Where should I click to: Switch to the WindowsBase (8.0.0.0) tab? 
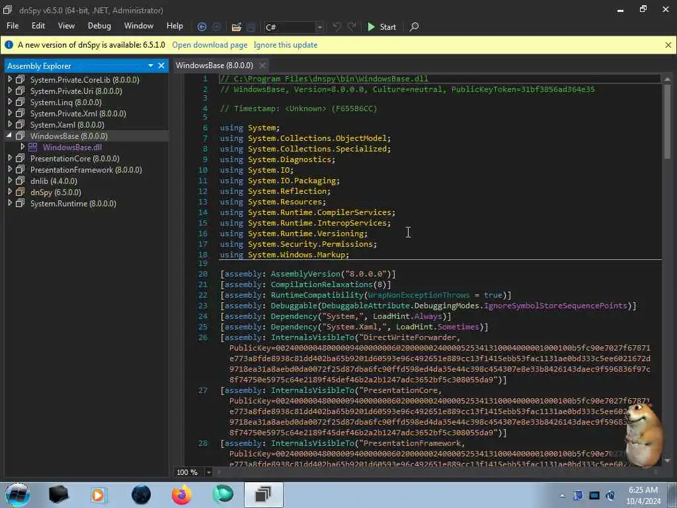[214, 65]
